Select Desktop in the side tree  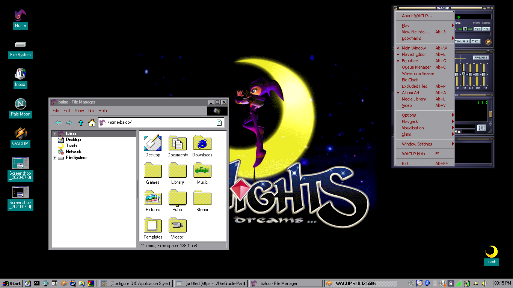click(x=73, y=139)
